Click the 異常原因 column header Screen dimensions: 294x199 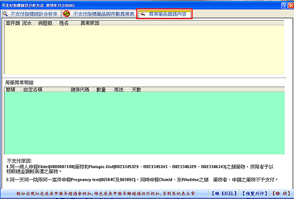(x=90, y=23)
